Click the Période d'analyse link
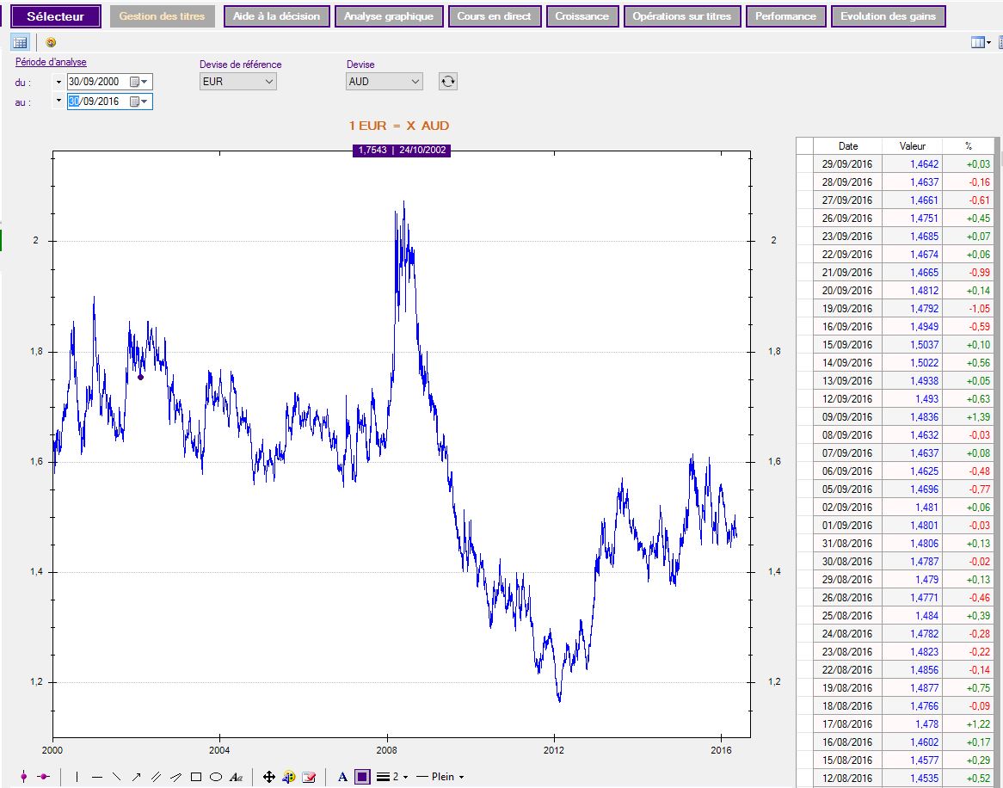 tap(51, 62)
